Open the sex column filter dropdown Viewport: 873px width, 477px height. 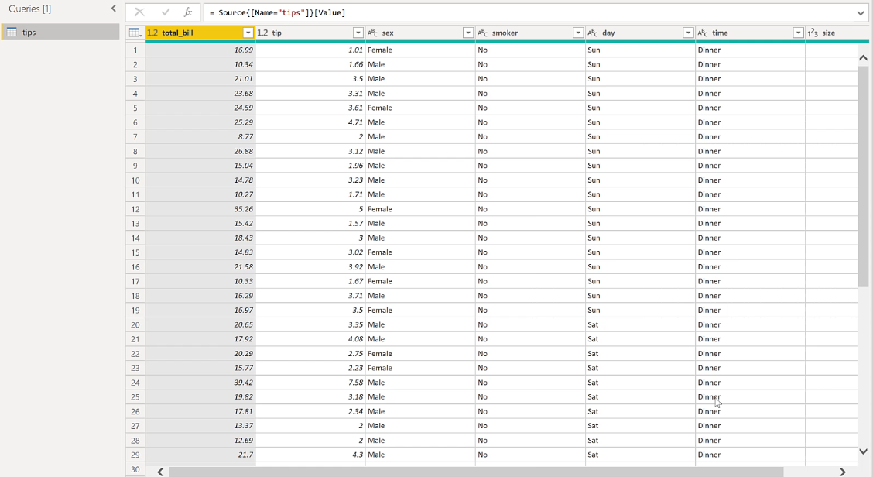coord(467,33)
